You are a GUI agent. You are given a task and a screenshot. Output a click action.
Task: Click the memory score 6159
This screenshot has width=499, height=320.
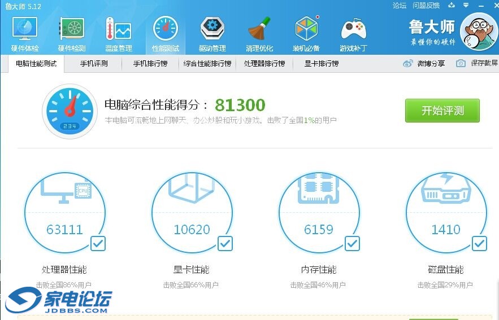point(319,230)
